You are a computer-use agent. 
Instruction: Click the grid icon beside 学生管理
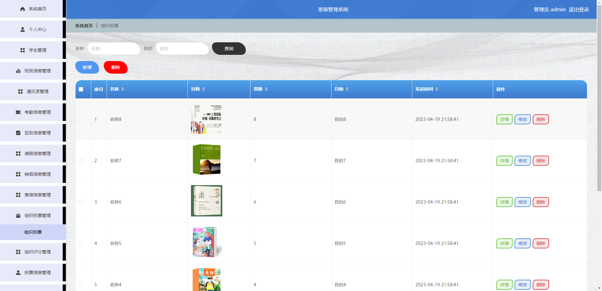(23, 50)
